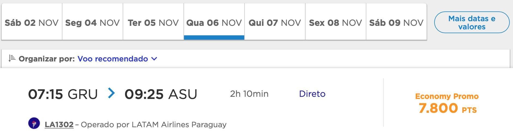
Task: Click the Organizar por label
Action: (x=47, y=59)
